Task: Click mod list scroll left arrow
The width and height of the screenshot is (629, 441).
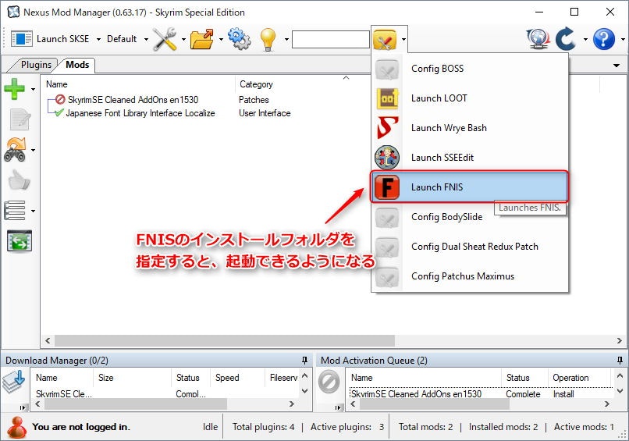Action: click(x=48, y=340)
